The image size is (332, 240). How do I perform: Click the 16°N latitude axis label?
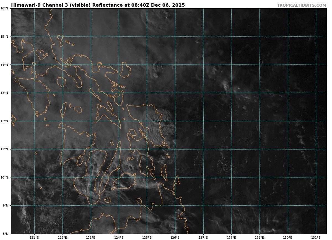click(x=4, y=8)
